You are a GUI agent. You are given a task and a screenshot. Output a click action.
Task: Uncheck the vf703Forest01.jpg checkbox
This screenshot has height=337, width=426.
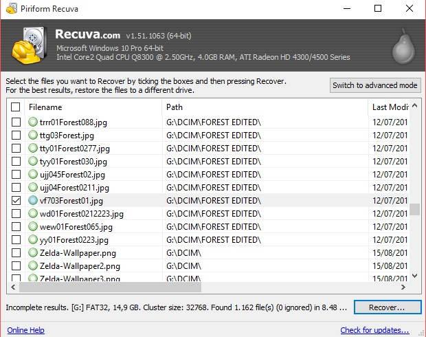pos(16,201)
